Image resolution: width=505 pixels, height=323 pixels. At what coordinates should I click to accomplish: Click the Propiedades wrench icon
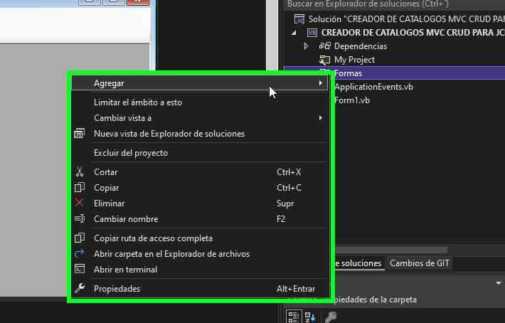pyautogui.click(x=80, y=289)
